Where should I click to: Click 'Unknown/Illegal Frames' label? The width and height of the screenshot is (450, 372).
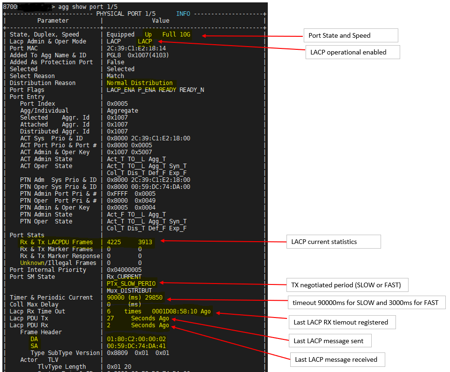58,263
